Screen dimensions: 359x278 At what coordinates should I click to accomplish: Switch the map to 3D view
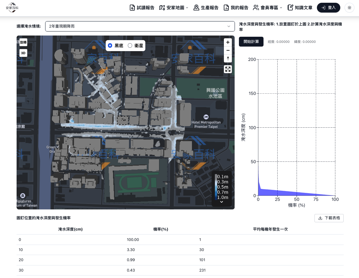pos(23,53)
